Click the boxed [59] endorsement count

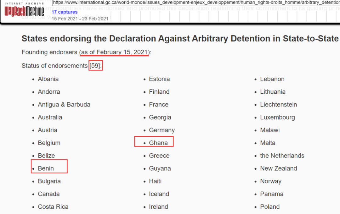point(95,66)
